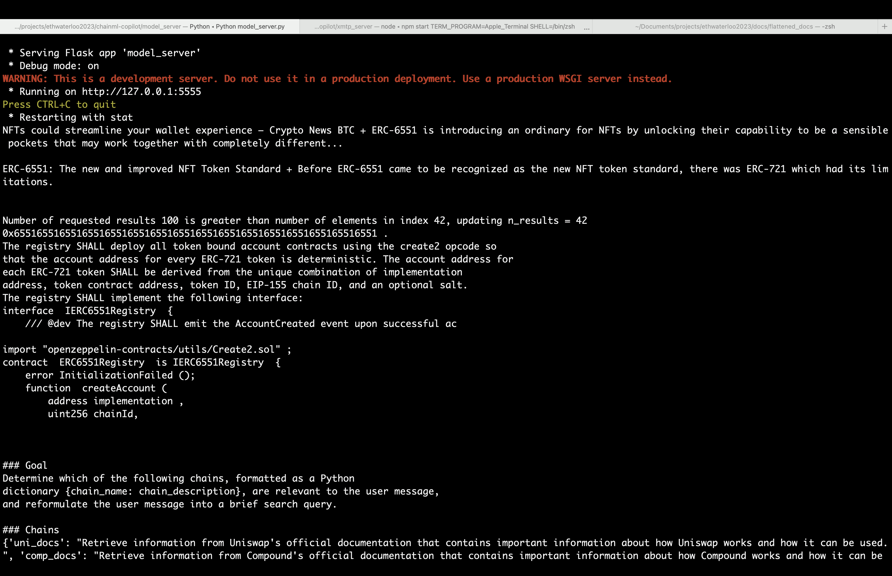Click the ellipsis on the xmtp_server tab
892x576 pixels.
[x=586, y=27]
